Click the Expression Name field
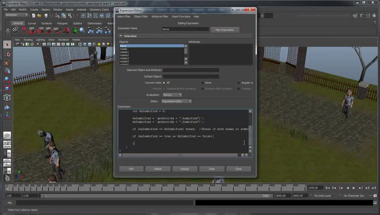 (x=186, y=29)
